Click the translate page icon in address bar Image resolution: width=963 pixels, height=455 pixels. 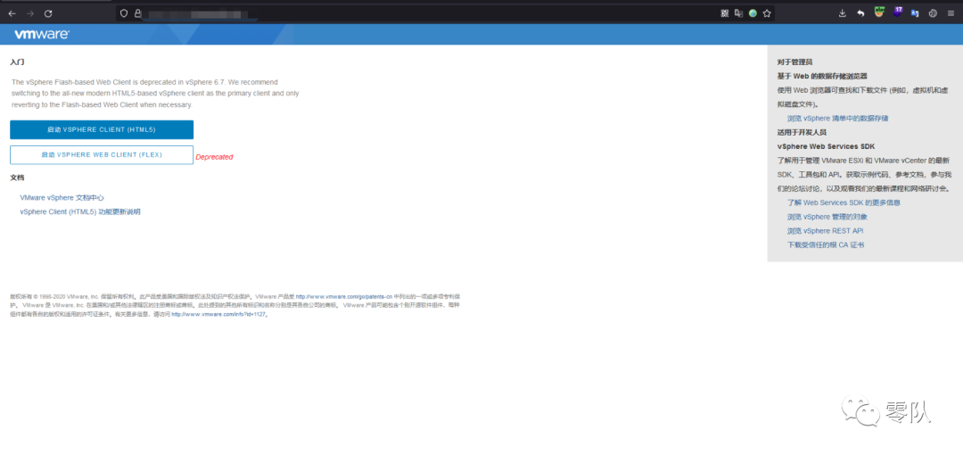pyautogui.click(x=739, y=12)
